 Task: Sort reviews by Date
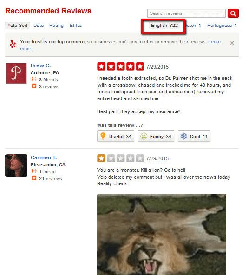click(x=39, y=26)
